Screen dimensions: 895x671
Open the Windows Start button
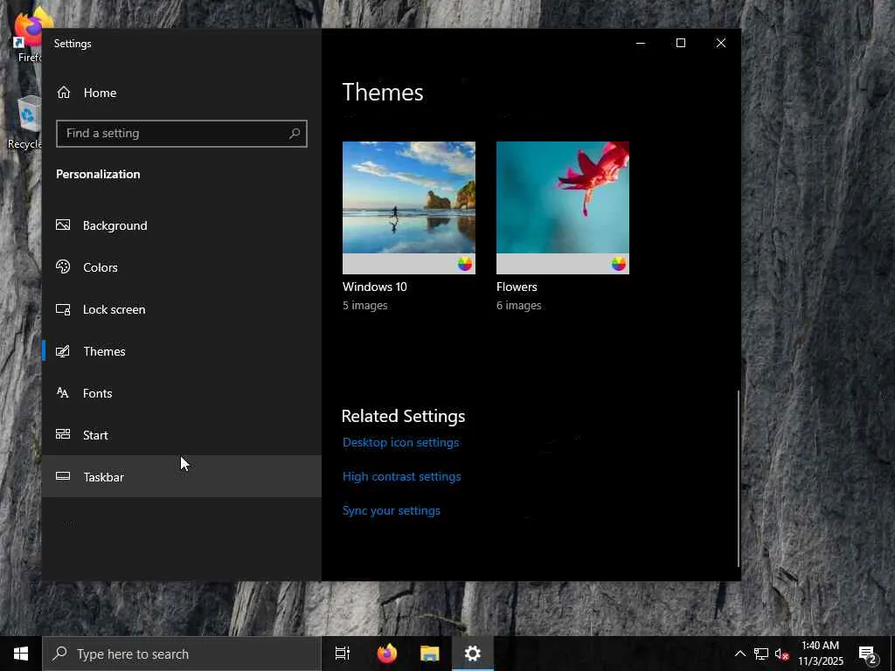click(x=21, y=654)
